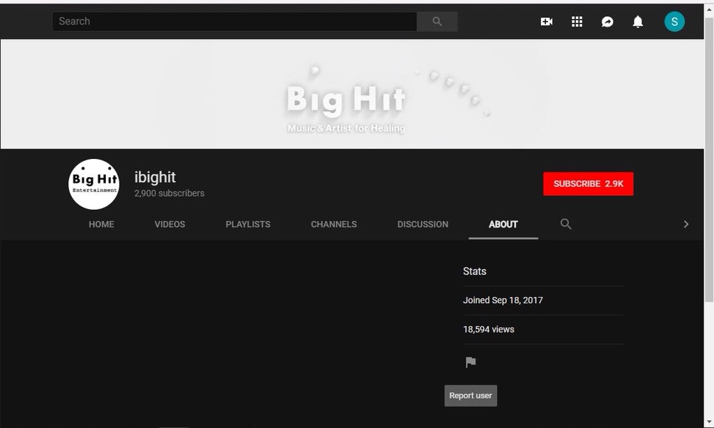Select the ABOUT tab
Viewport: 714px width, 428px height.
(503, 224)
